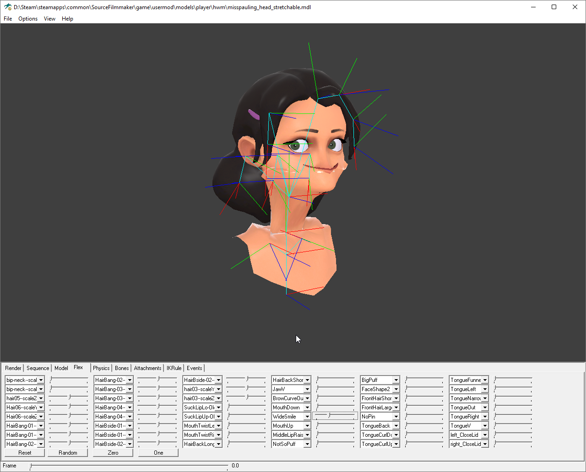Screen dimensions: 586x472
Task: Click the TongueBack slider
Action: [x=424, y=425]
